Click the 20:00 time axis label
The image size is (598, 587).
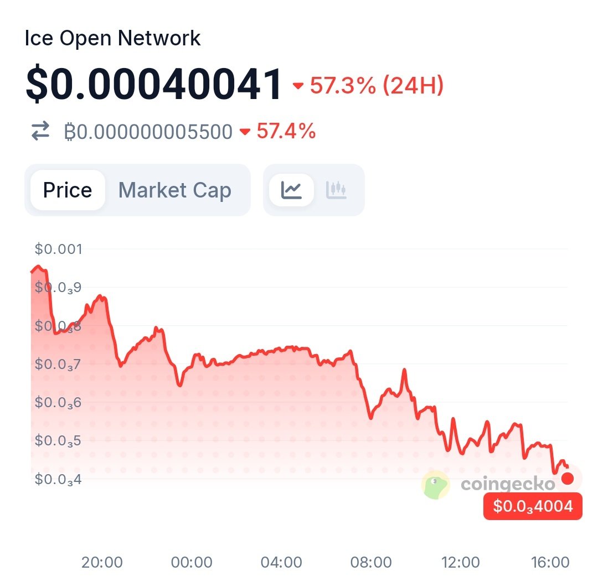click(102, 563)
